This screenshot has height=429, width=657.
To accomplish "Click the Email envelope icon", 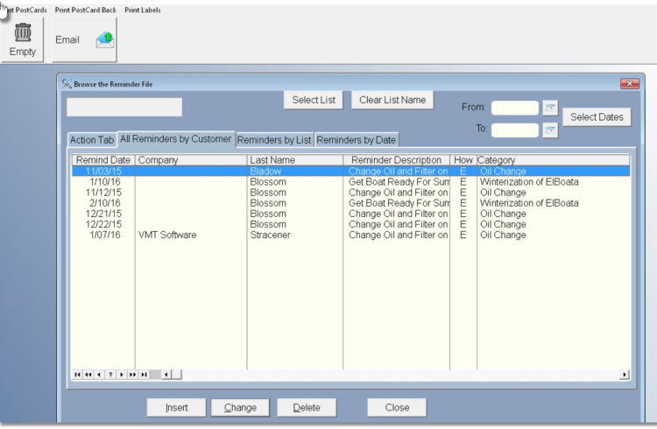I will pos(104,39).
